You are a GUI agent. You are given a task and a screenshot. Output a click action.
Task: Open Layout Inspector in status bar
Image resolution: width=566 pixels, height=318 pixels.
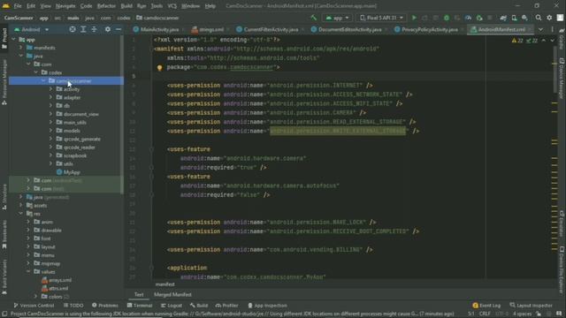[531, 306]
